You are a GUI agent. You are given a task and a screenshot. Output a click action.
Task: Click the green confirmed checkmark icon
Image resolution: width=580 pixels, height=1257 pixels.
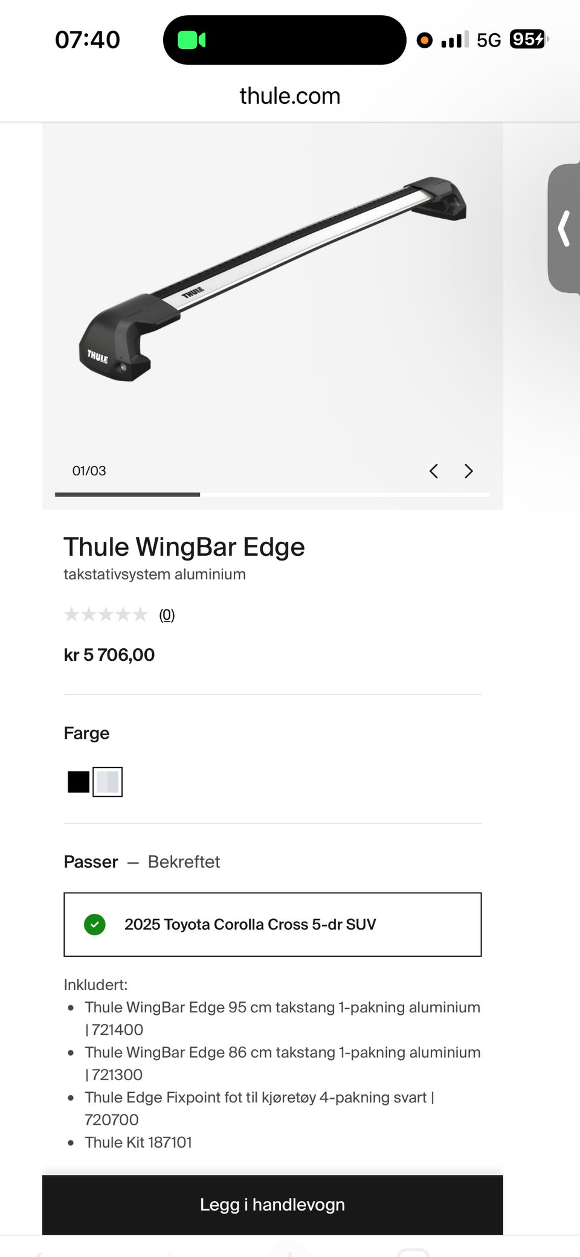(95, 924)
